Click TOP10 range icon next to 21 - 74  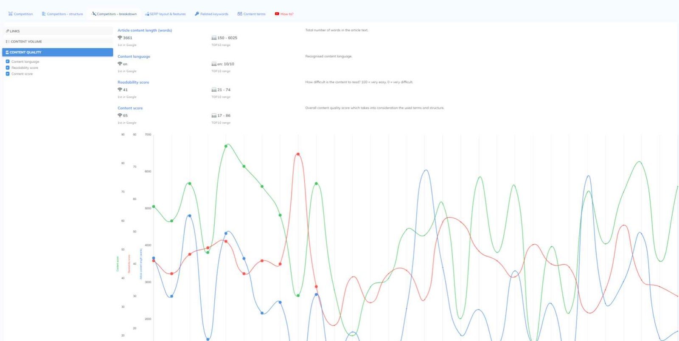point(214,90)
